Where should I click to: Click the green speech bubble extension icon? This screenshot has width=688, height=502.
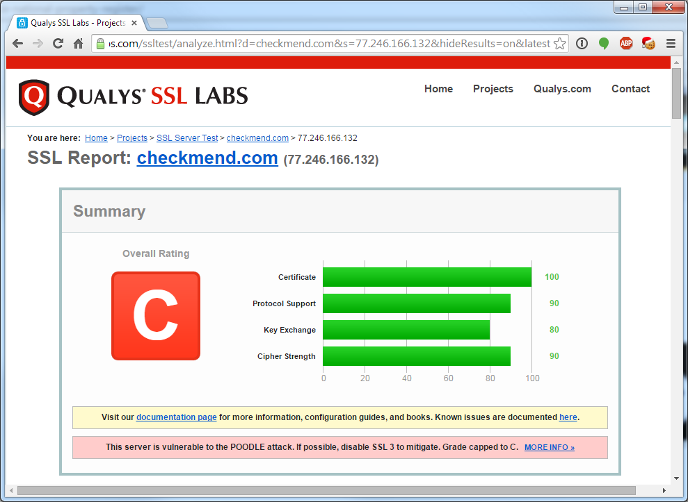tap(604, 44)
